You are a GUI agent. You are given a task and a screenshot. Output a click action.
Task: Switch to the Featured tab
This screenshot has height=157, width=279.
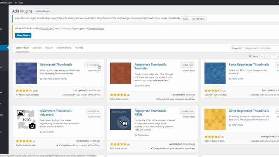(x=37, y=48)
